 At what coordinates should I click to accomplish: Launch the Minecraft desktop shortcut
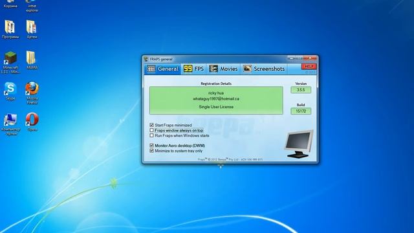pyautogui.click(x=10, y=62)
